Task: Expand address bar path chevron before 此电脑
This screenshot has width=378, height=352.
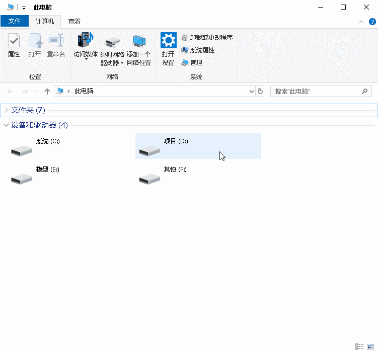Action: click(x=69, y=91)
